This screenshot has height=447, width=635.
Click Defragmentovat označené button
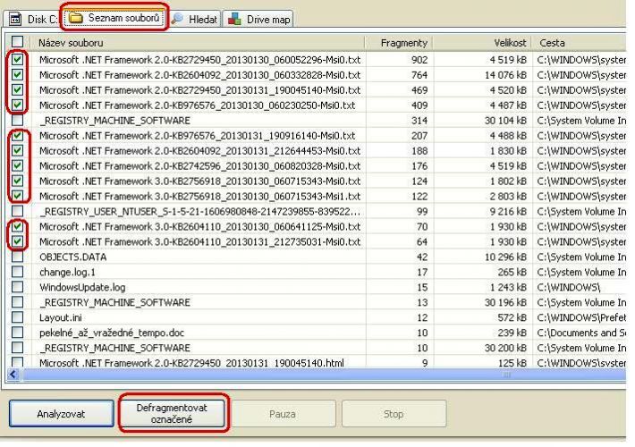pyautogui.click(x=172, y=413)
